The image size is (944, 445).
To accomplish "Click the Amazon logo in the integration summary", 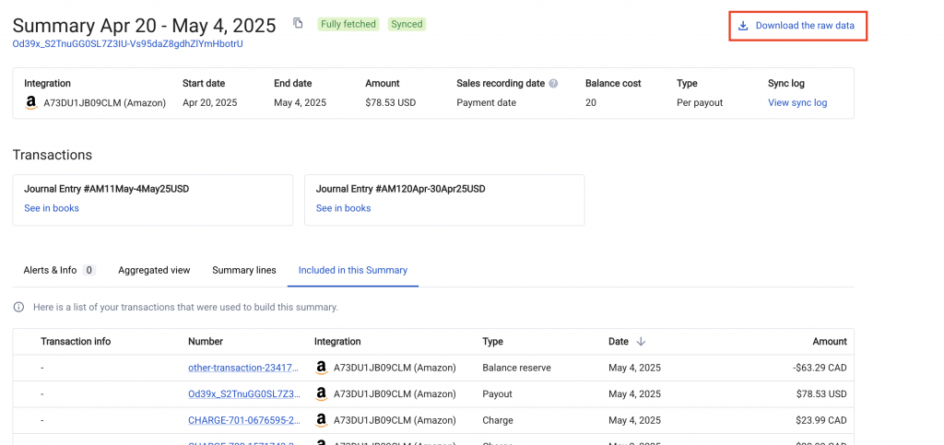I will click(31, 103).
